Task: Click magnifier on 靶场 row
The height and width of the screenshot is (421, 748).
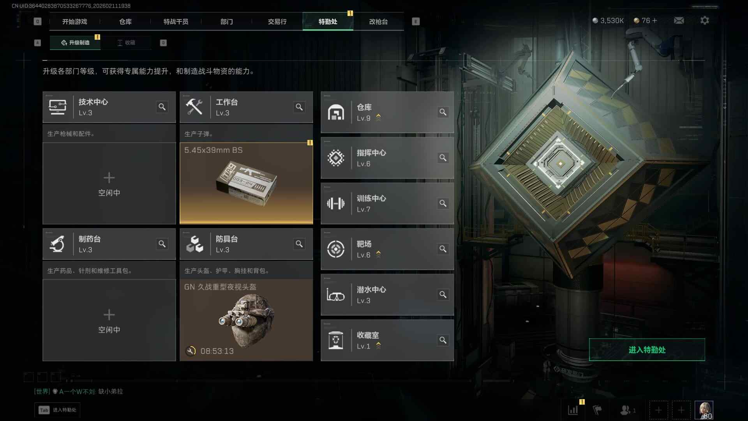Action: click(x=443, y=249)
